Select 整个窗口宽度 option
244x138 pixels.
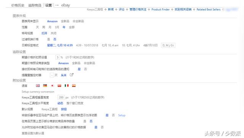(75, 103)
